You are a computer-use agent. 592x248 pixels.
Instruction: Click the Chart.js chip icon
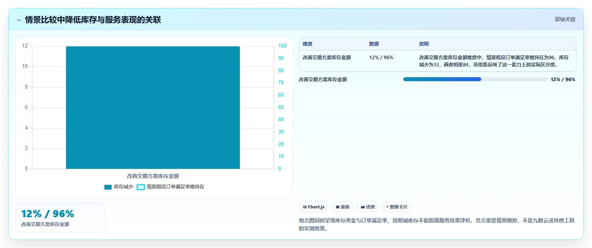pyautogui.click(x=305, y=207)
